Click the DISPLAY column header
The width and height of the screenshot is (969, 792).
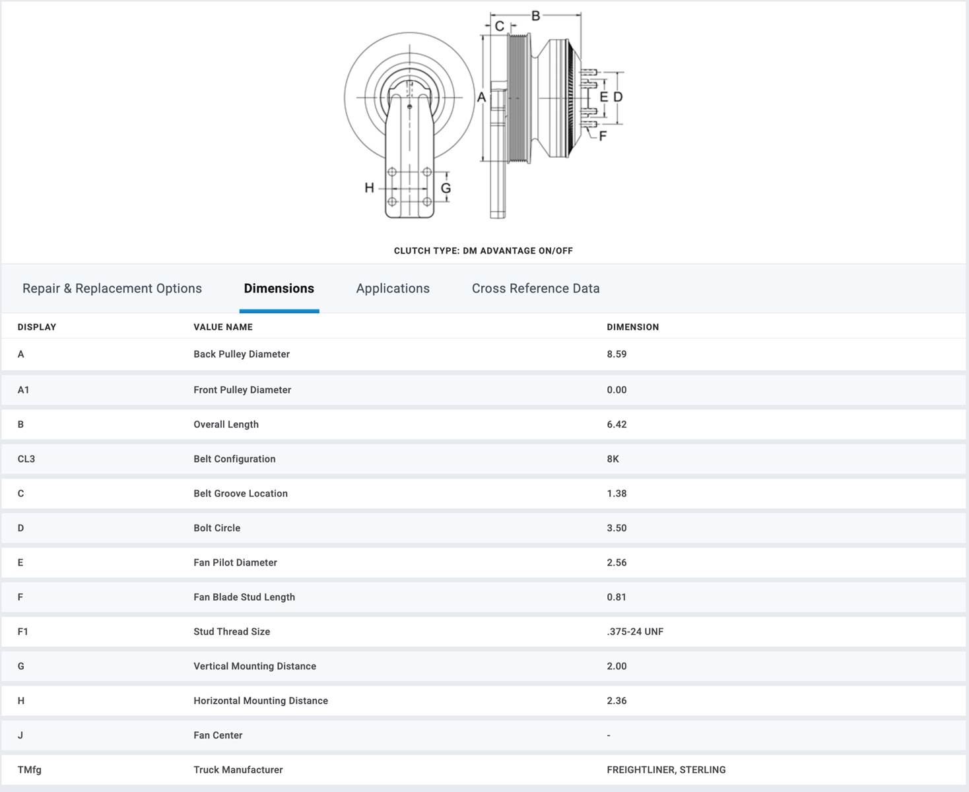[x=37, y=327]
